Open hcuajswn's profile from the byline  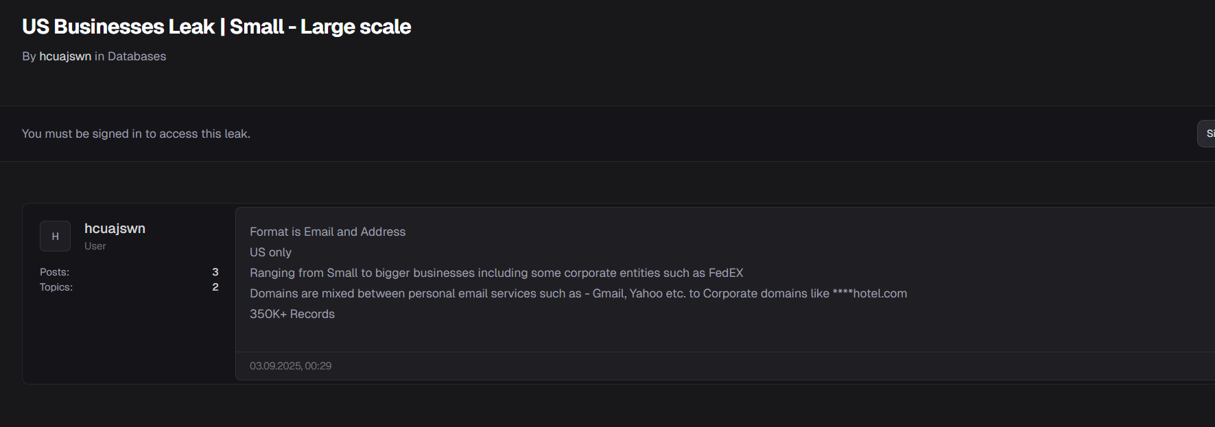tap(65, 56)
